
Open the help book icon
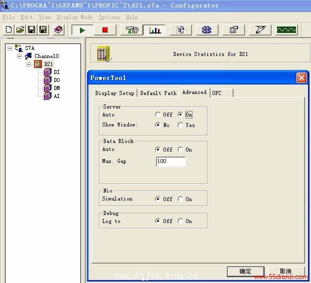pos(58,29)
